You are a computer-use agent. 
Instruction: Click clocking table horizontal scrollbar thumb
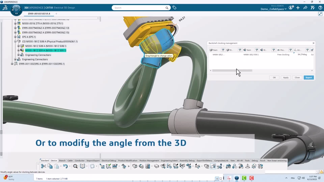click(x=232, y=70)
